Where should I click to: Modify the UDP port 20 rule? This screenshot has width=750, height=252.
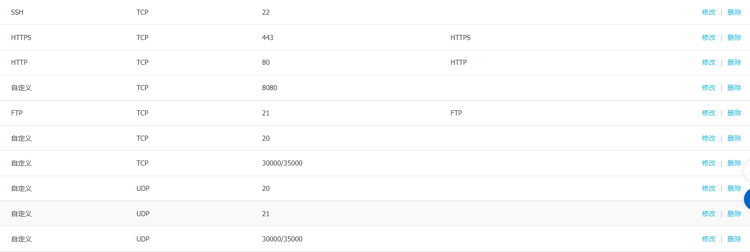(709, 189)
